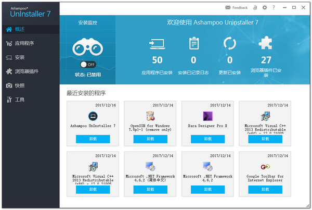Uninstall OpenSSH for Windows via 卸载 button
The height and width of the screenshot is (210, 312).
click(150, 139)
